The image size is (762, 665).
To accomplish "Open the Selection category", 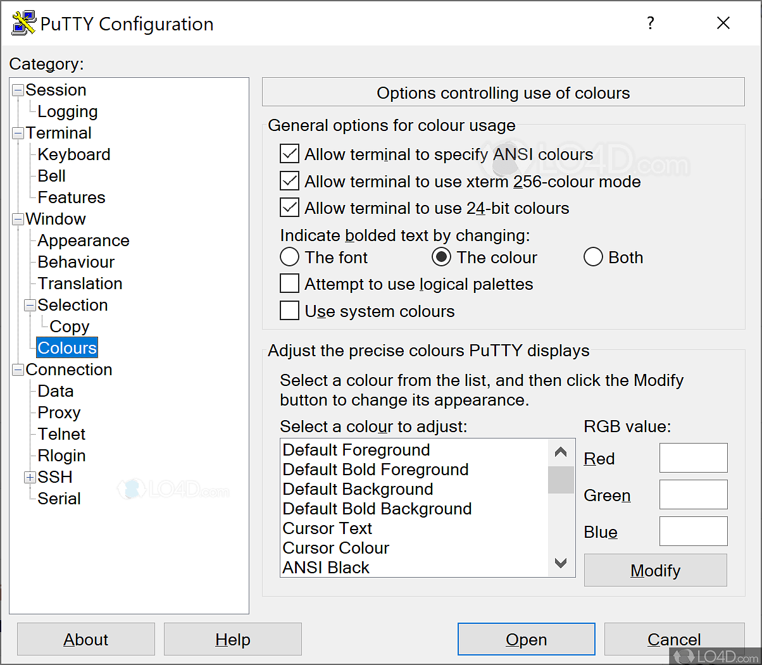I will pos(73,305).
